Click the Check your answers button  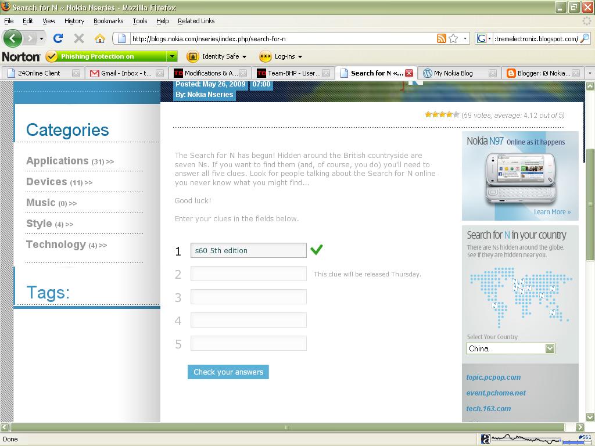pyautogui.click(x=228, y=372)
